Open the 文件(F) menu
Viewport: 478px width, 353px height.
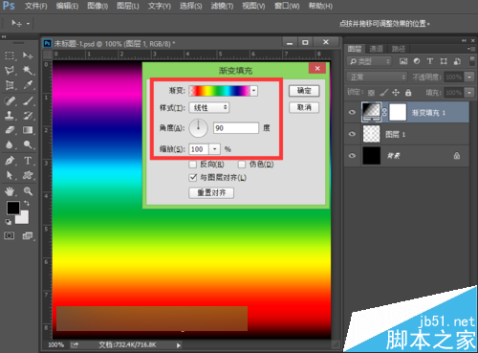point(36,6)
